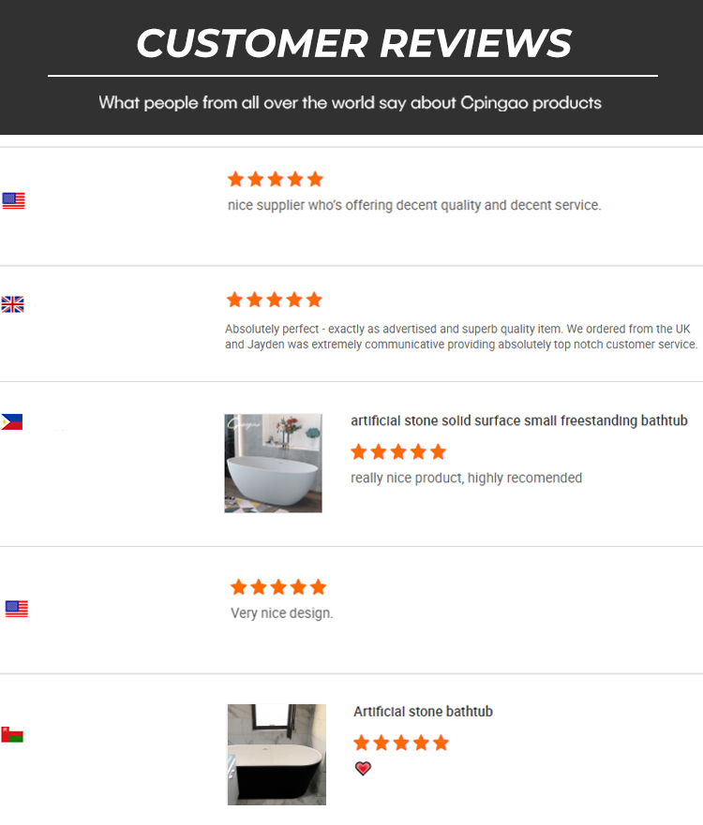Click the red heart emoji in the last review
Image resolution: width=703 pixels, height=825 pixels.
pos(363,769)
